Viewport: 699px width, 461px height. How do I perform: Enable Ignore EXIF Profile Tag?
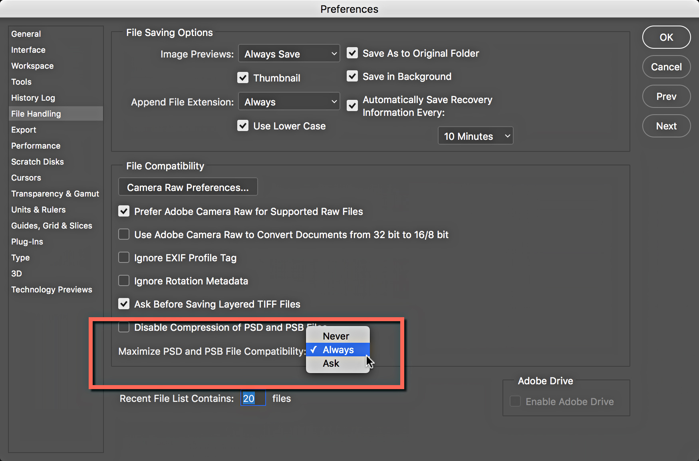click(124, 257)
